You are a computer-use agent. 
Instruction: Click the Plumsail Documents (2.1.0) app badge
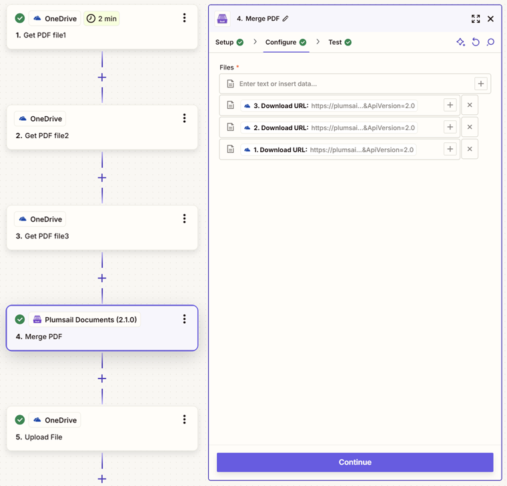85,320
